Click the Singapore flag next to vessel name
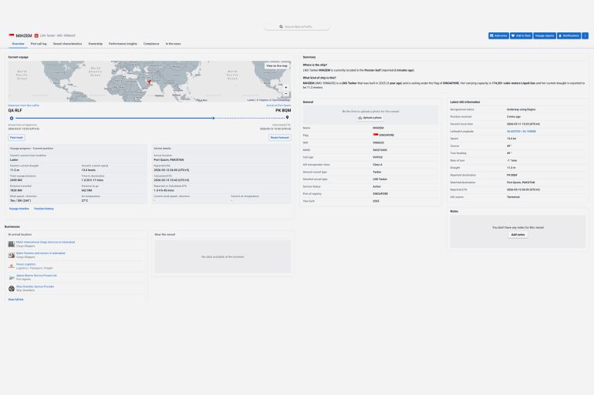The image size is (594, 395). click(x=12, y=35)
